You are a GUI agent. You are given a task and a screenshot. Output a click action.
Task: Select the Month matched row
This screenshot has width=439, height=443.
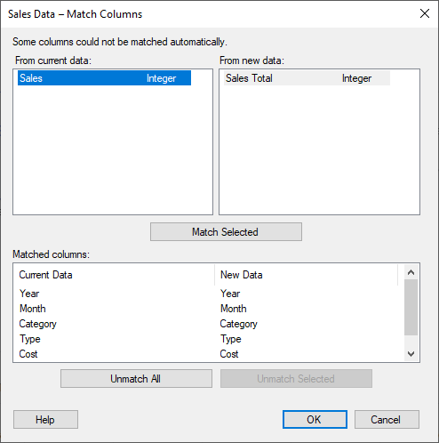click(x=209, y=309)
